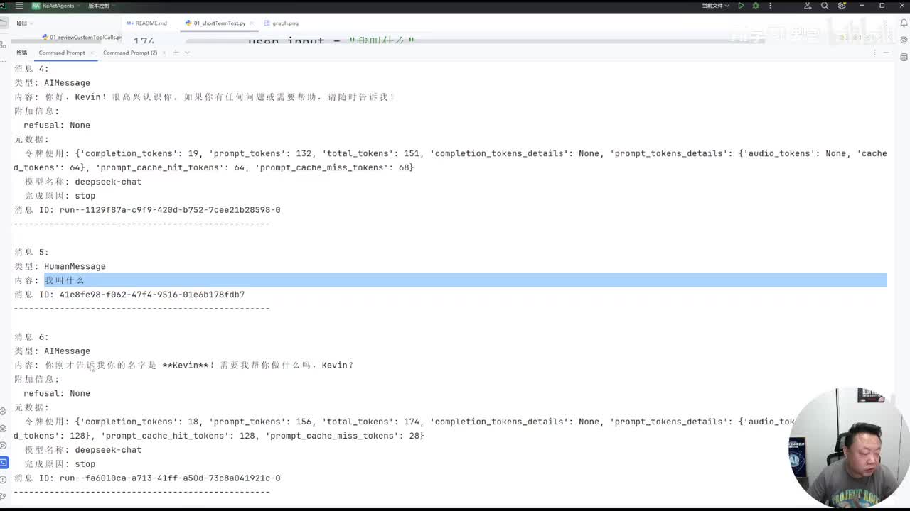
Task: Click the **Kevin** reply content line in message 6
Action: click(x=184, y=366)
